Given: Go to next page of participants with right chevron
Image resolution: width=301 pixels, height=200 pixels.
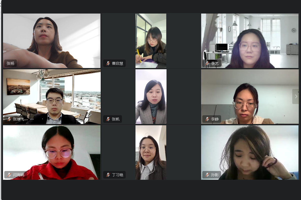Looking at the screenshot, I should 295,96.
